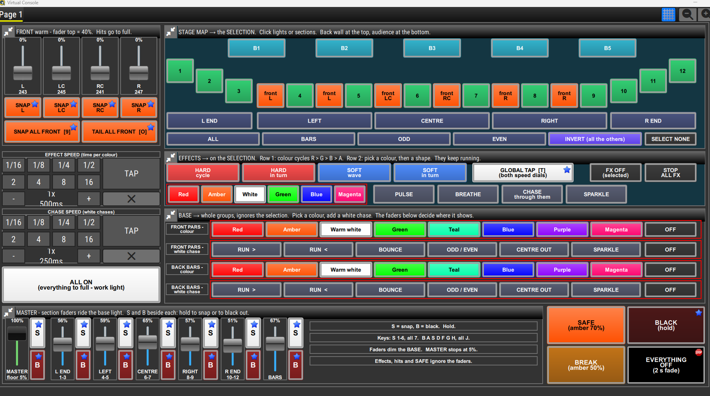Start FRONT PARS BOUNCE white chase

[390, 249]
